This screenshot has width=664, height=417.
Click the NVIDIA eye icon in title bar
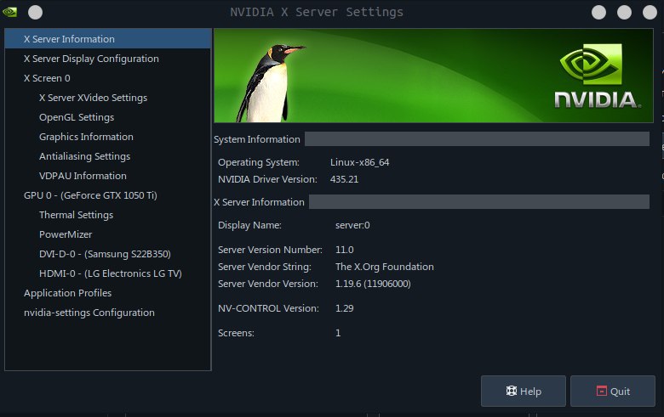[x=9, y=12]
